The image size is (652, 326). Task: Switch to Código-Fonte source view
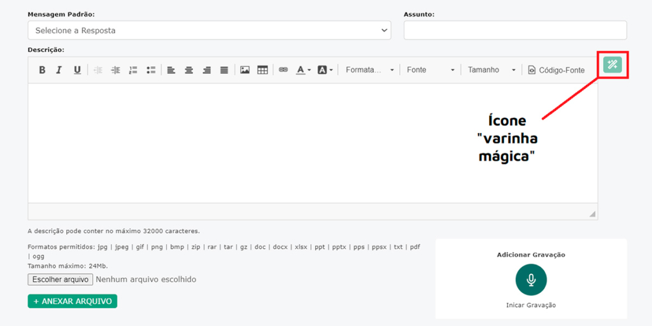[x=556, y=70]
